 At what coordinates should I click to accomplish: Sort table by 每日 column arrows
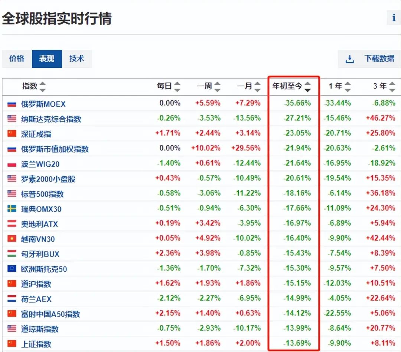coord(177,87)
